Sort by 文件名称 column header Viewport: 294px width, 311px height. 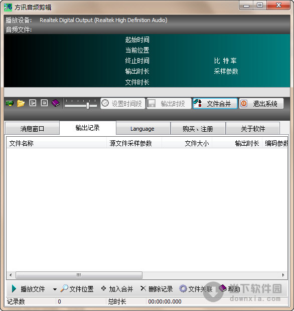point(57,143)
